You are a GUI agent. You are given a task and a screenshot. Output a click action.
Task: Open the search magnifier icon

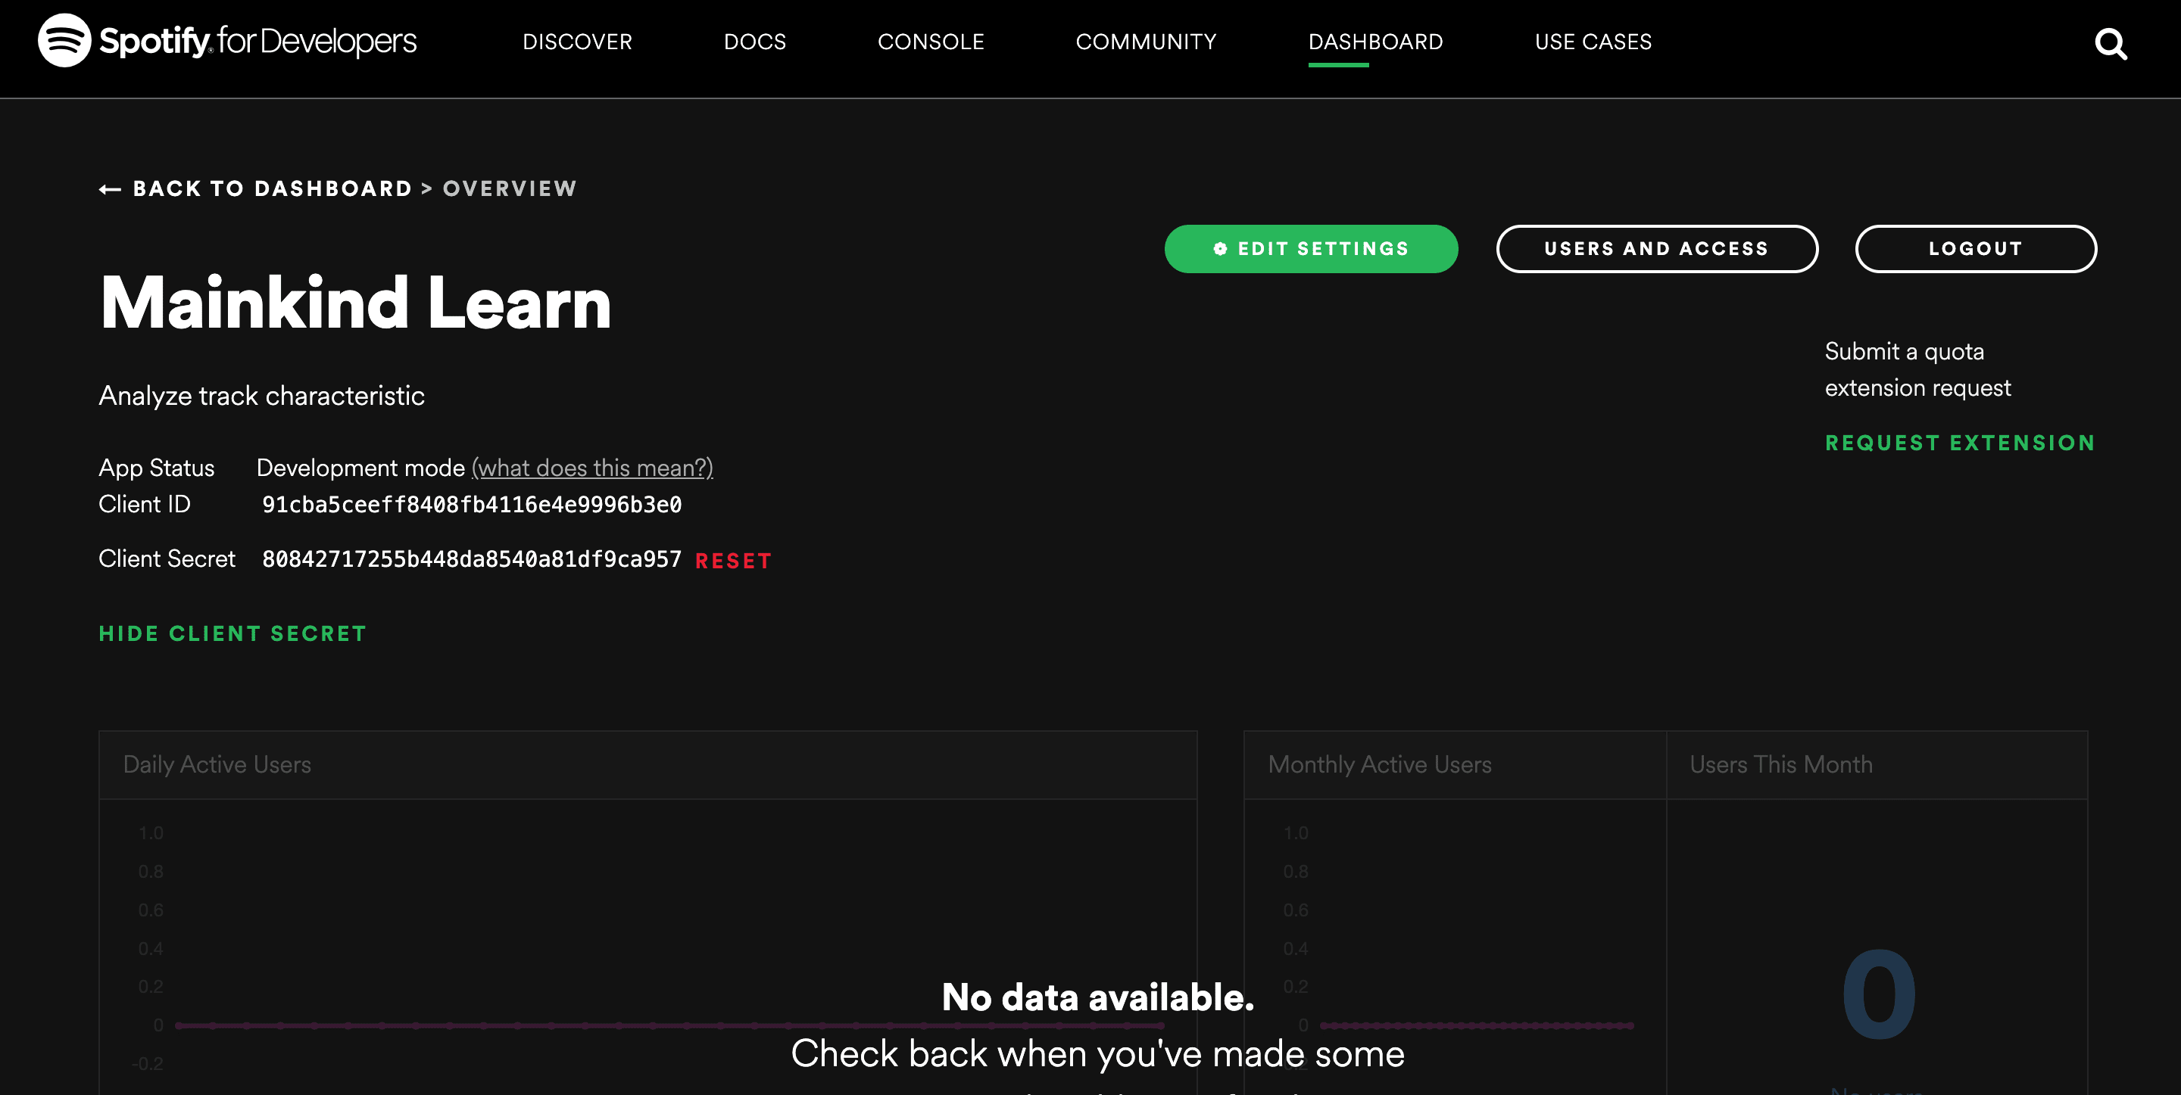pyautogui.click(x=2110, y=43)
